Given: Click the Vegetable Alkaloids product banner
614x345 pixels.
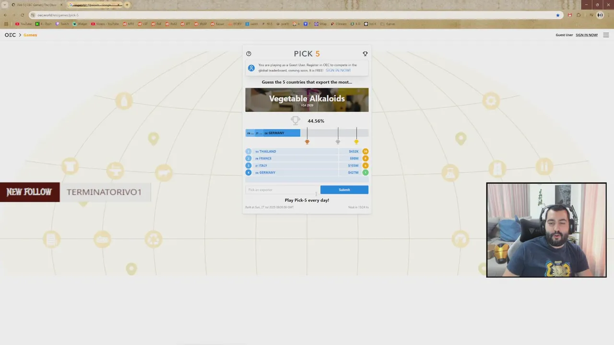Looking at the screenshot, I should pyautogui.click(x=307, y=100).
